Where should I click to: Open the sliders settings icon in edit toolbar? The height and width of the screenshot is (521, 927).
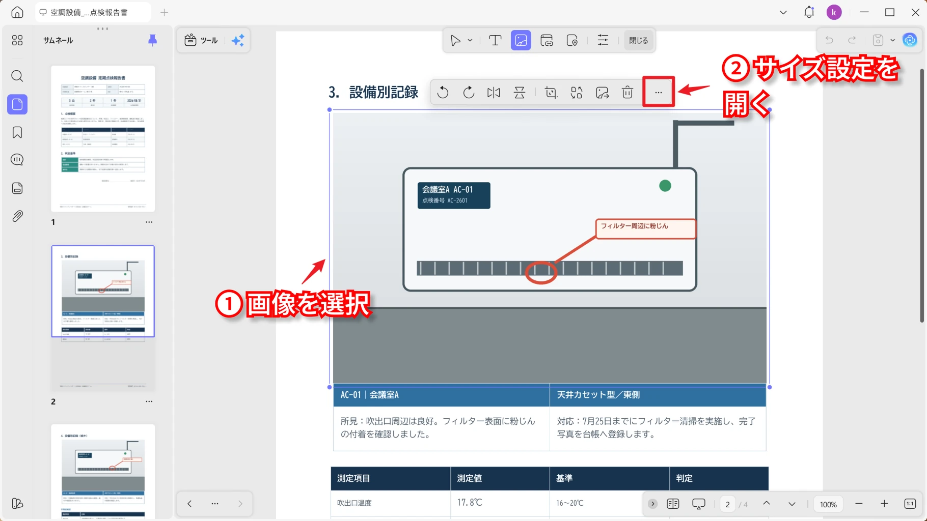pos(603,40)
